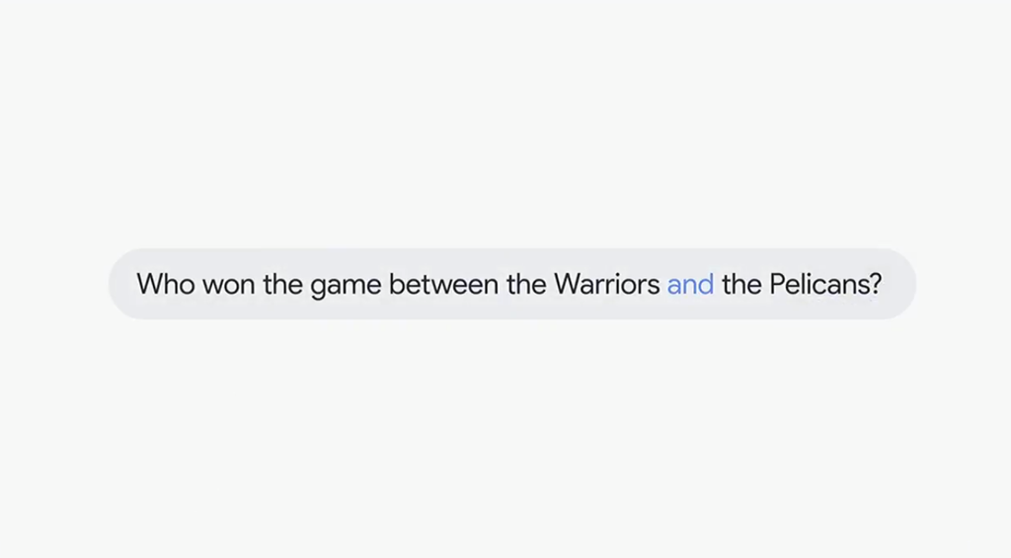Click the letter "g" in "game"
Image resolution: width=1011 pixels, height=558 pixels.
[x=318, y=287]
